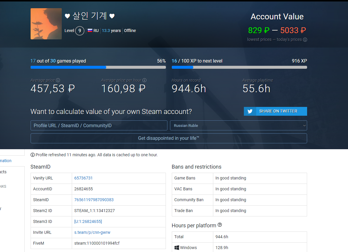Viewport: 348px width, 252px height.
Task: Click the Total 944.6h value
Action: coord(222,237)
